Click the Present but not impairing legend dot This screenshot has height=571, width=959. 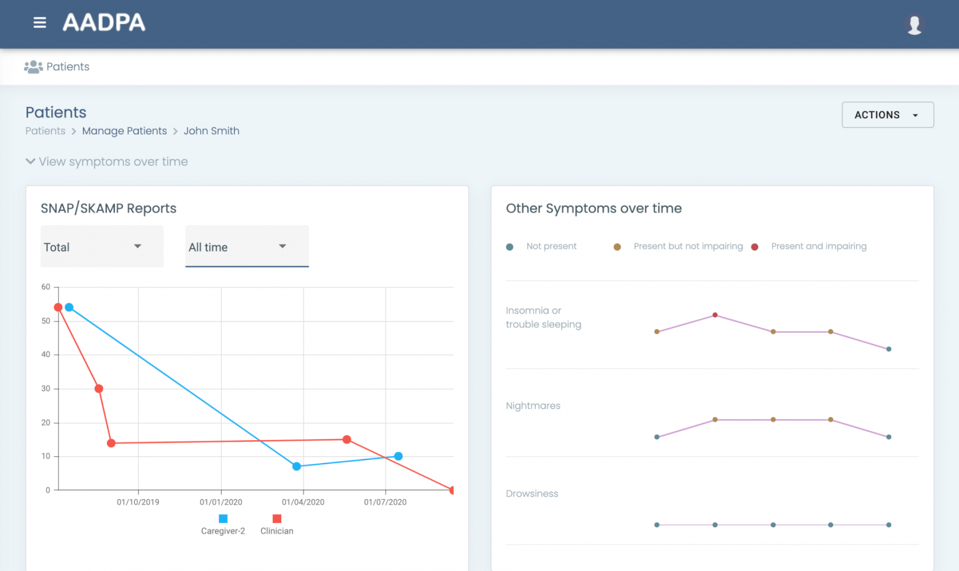[617, 247]
